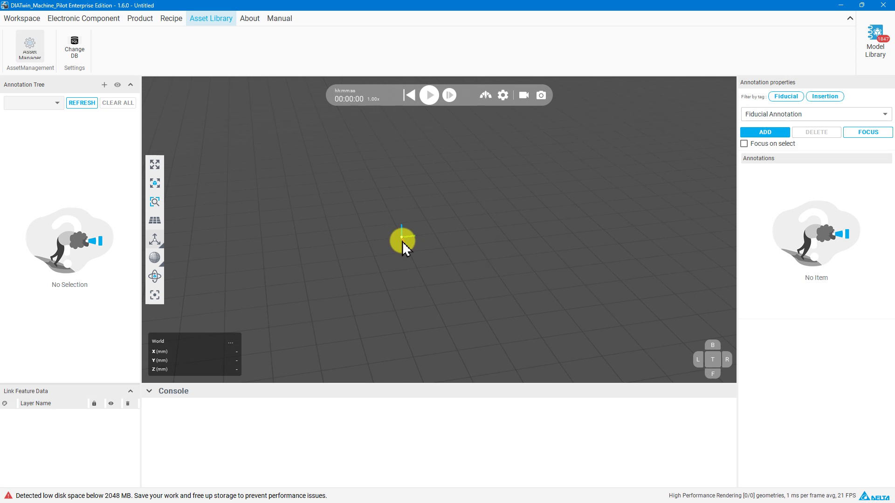The image size is (895, 503).
Task: Collapse the ribbon with the chevron
Action: pos(850,19)
